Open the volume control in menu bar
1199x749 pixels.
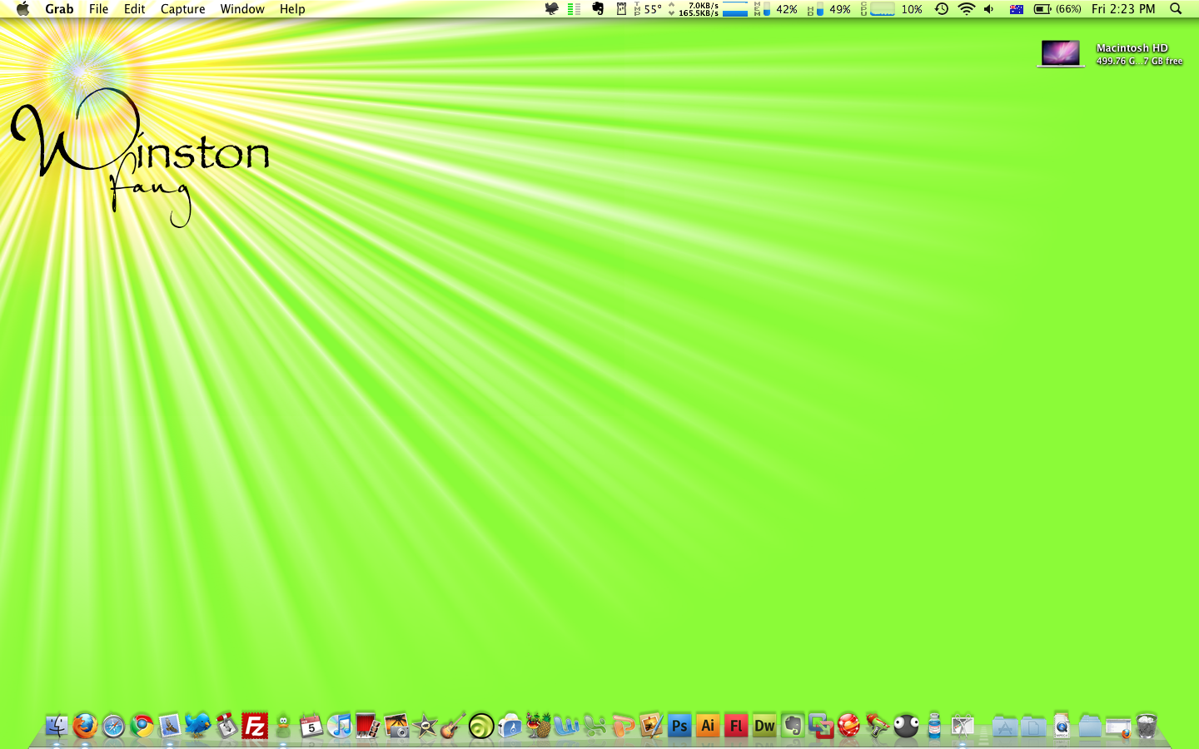(989, 9)
